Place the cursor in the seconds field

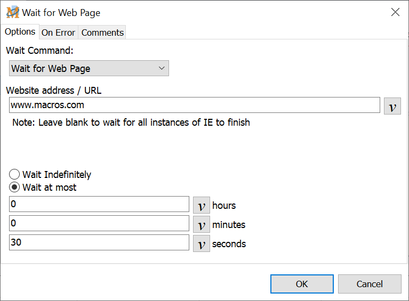(99, 243)
